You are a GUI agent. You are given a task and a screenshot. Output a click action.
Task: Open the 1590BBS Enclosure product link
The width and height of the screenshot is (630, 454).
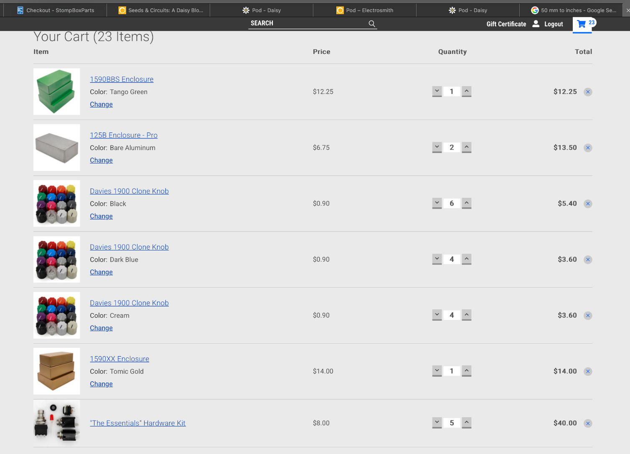point(122,79)
